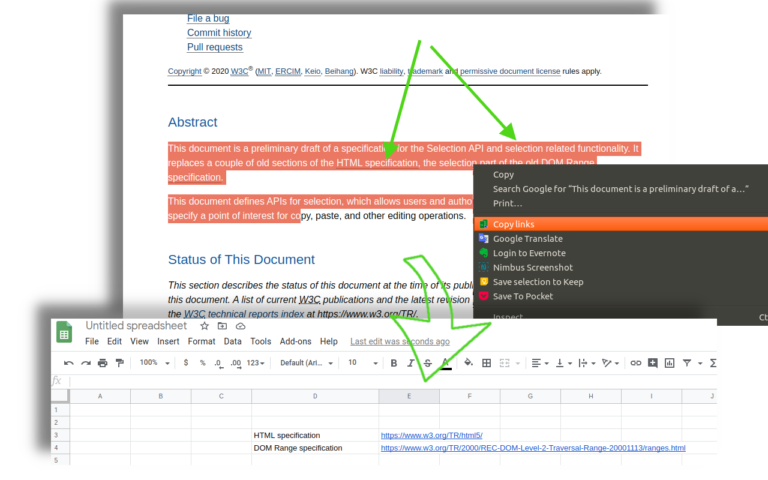
Task: Open vertical align dropdown
Action: [x=564, y=363]
